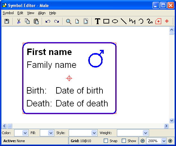
Task: Click the zoom in plus icon
Action: [x=170, y=141]
